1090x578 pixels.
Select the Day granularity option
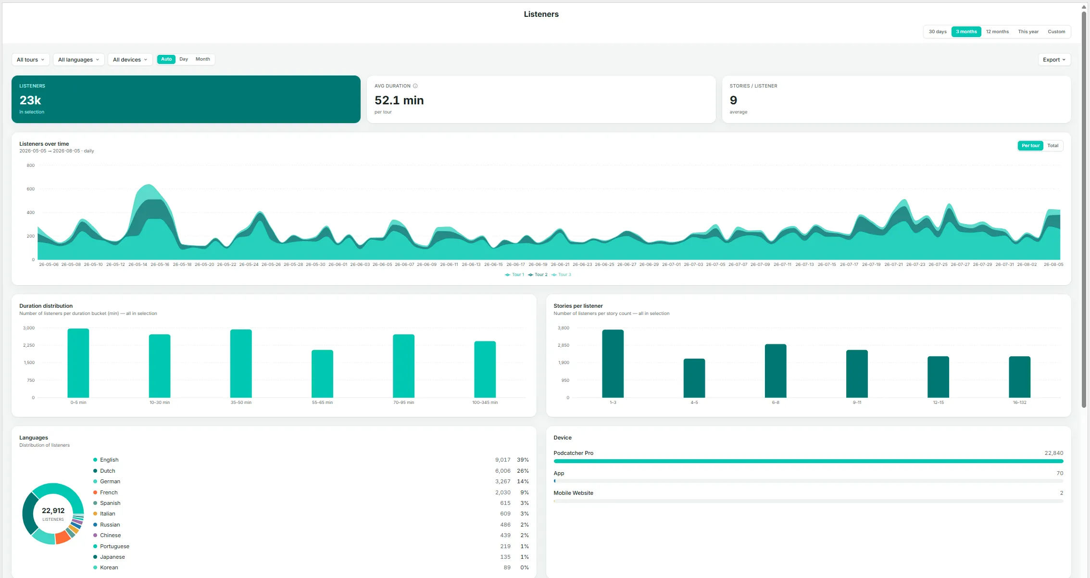tap(184, 59)
